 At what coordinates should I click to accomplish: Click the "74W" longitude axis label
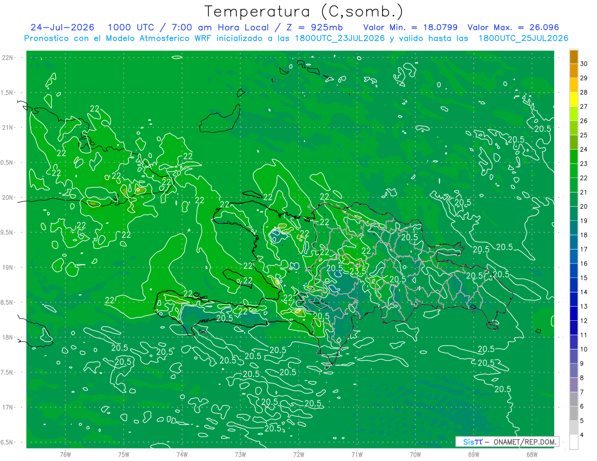click(182, 454)
